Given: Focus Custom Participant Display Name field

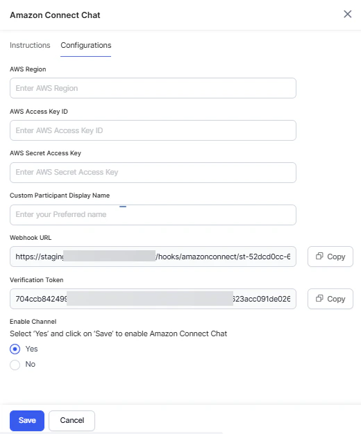Looking at the screenshot, I should 153,215.
